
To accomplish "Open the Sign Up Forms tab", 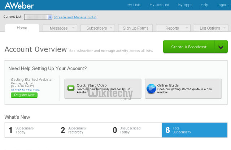I will [136, 28].
